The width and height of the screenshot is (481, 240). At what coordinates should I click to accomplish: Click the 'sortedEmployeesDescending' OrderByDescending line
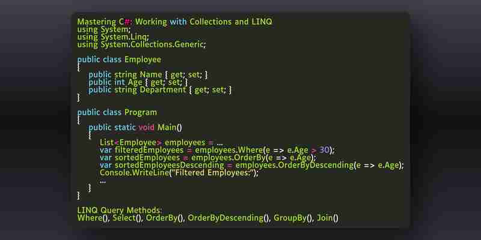(252, 166)
